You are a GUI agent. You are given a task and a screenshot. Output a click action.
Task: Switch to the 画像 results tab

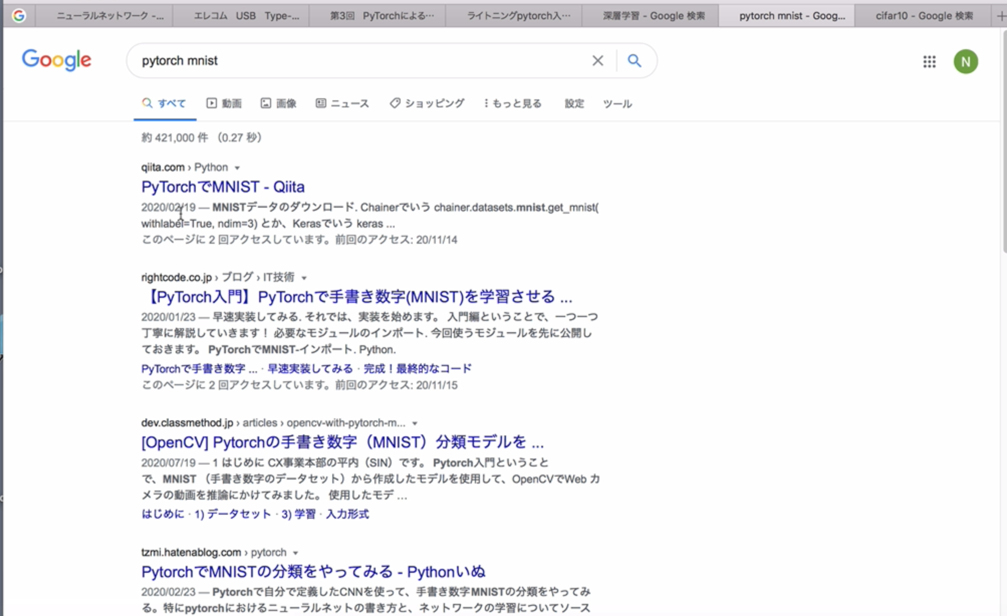279,103
